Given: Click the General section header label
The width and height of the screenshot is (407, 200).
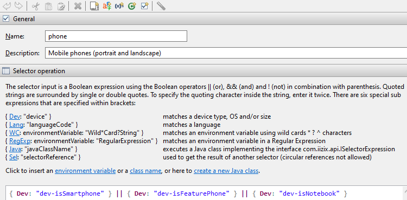Looking at the screenshot, I should [x=24, y=19].
